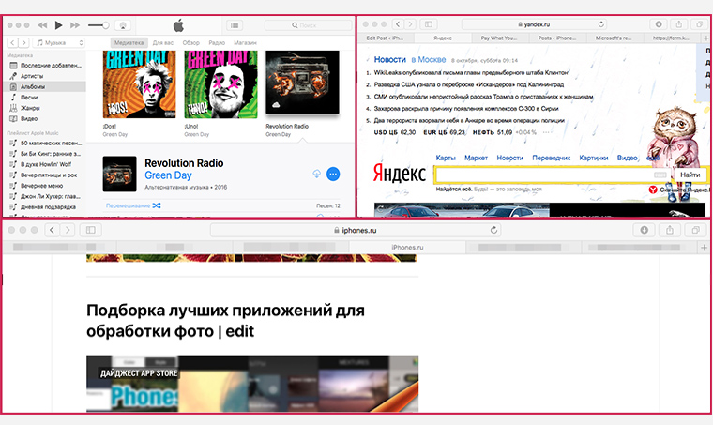Viewport: 713px width, 425px height.
Task: Open on-screen keyboard icon in Yandex search
Action: (x=660, y=175)
